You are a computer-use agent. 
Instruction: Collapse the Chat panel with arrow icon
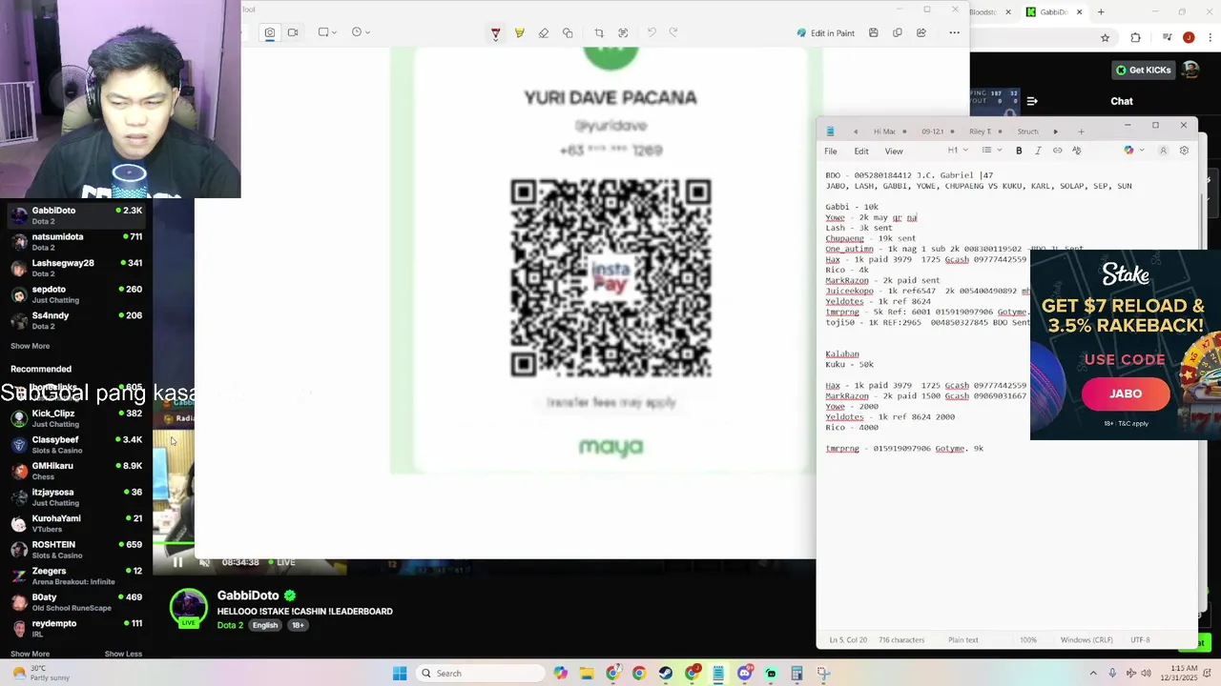coord(1032,101)
